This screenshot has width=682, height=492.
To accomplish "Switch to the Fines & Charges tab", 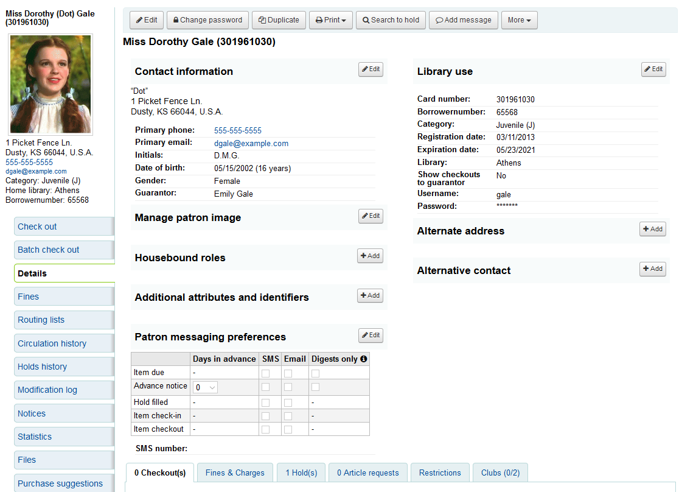I will 235,473.
